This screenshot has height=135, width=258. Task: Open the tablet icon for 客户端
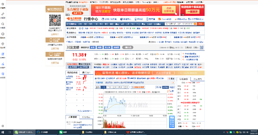(147, 19)
